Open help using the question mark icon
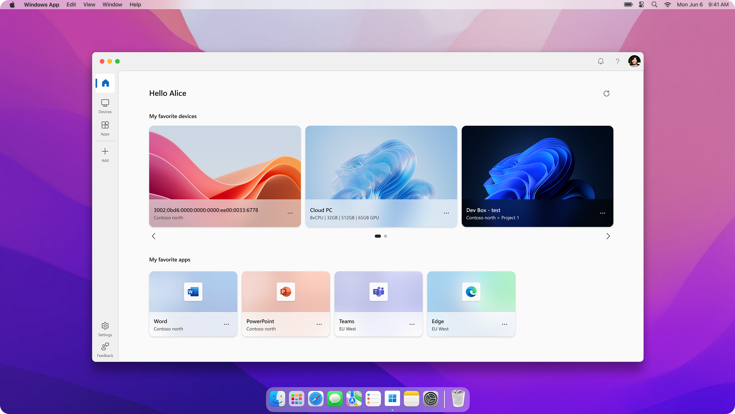 tap(617, 61)
